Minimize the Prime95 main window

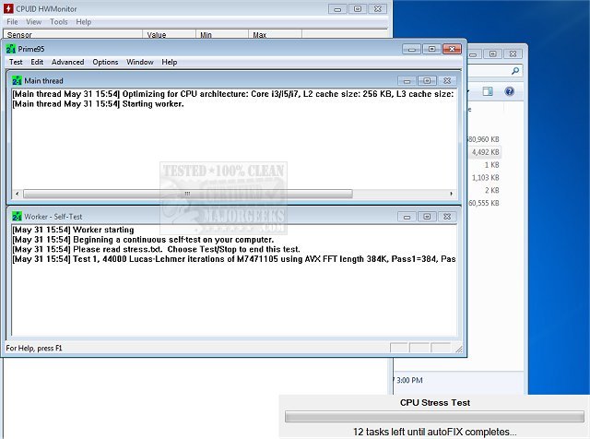tap(412, 49)
